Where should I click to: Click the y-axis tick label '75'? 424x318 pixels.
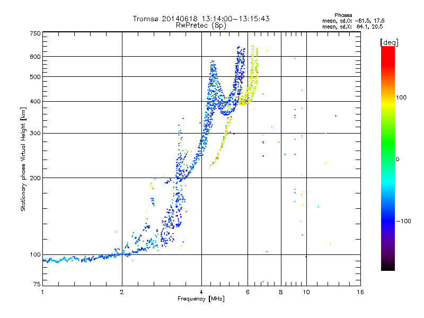(x=37, y=284)
